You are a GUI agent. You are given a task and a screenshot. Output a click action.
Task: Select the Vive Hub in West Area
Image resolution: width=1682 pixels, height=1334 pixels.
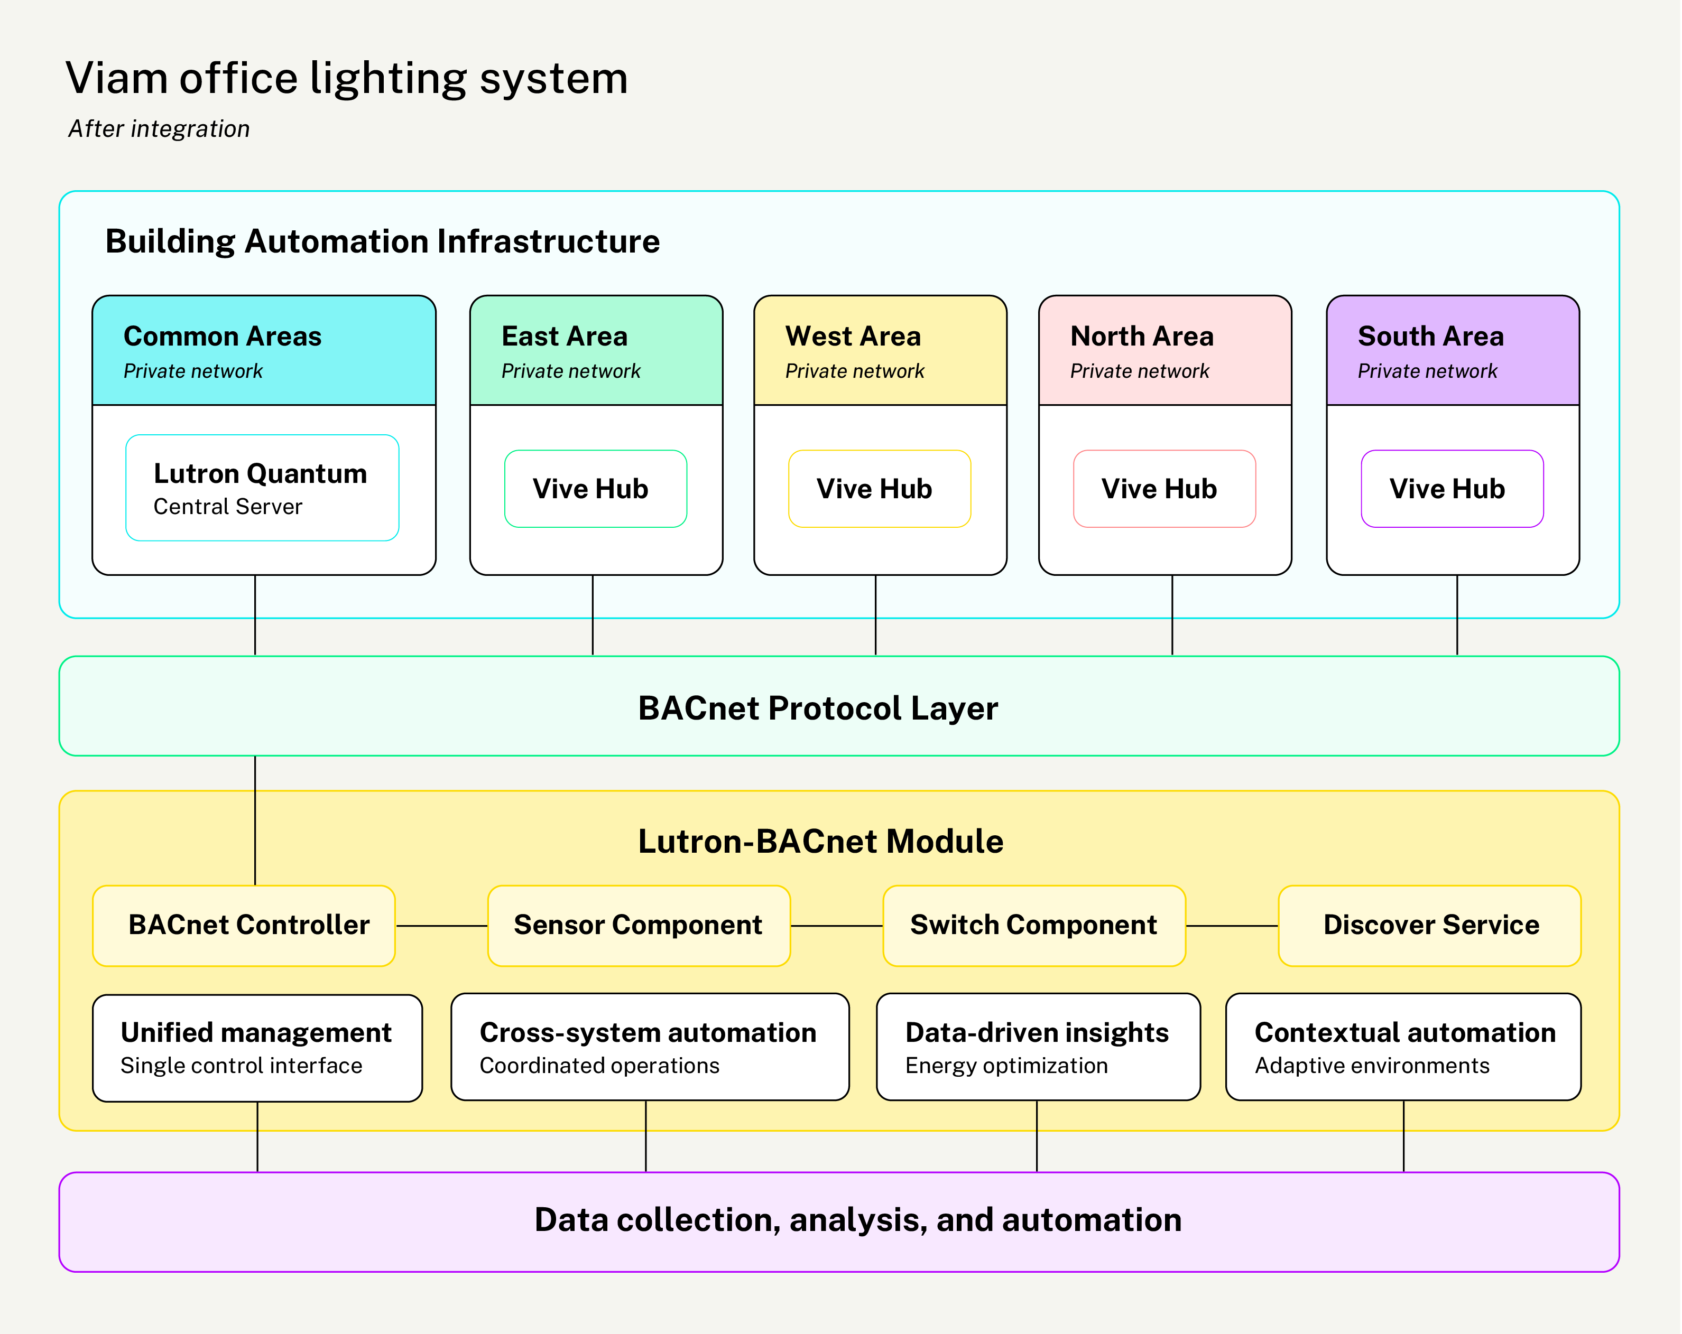click(880, 489)
